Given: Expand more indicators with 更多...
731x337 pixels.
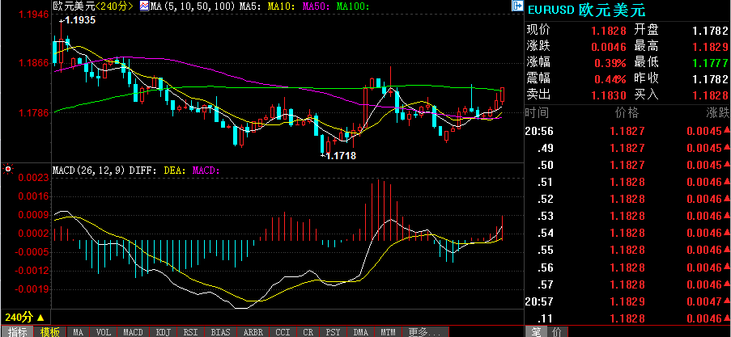Looking at the screenshot, I should 425,331.
